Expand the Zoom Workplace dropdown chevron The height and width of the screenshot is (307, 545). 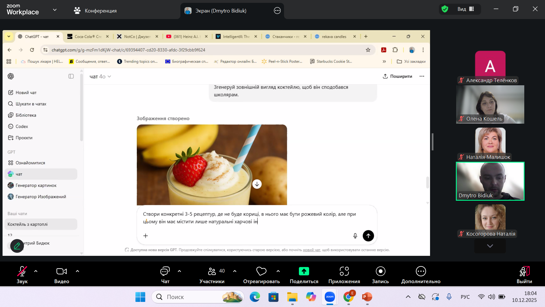55,10
